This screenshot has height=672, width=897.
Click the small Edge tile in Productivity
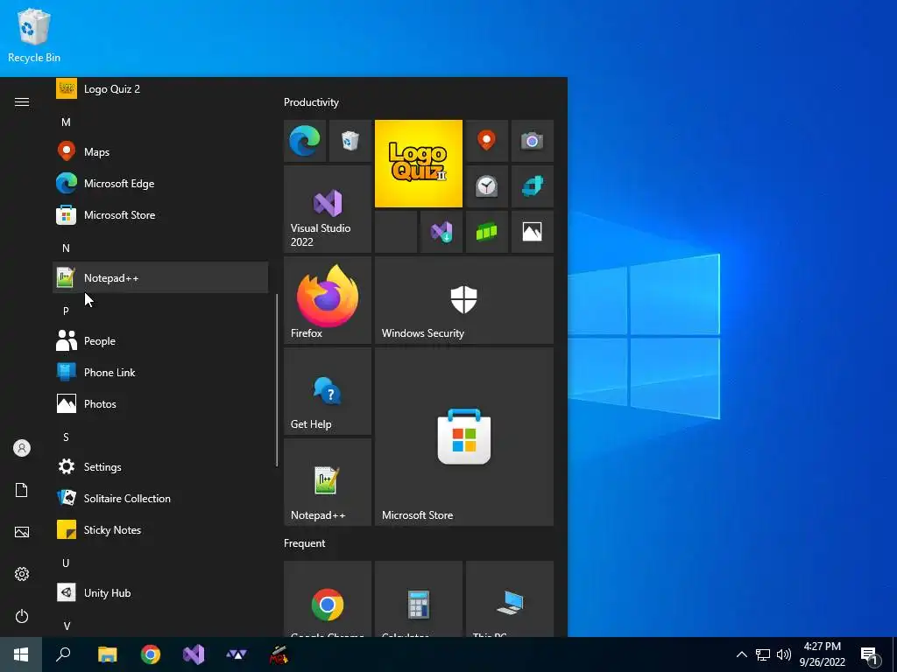coord(305,141)
